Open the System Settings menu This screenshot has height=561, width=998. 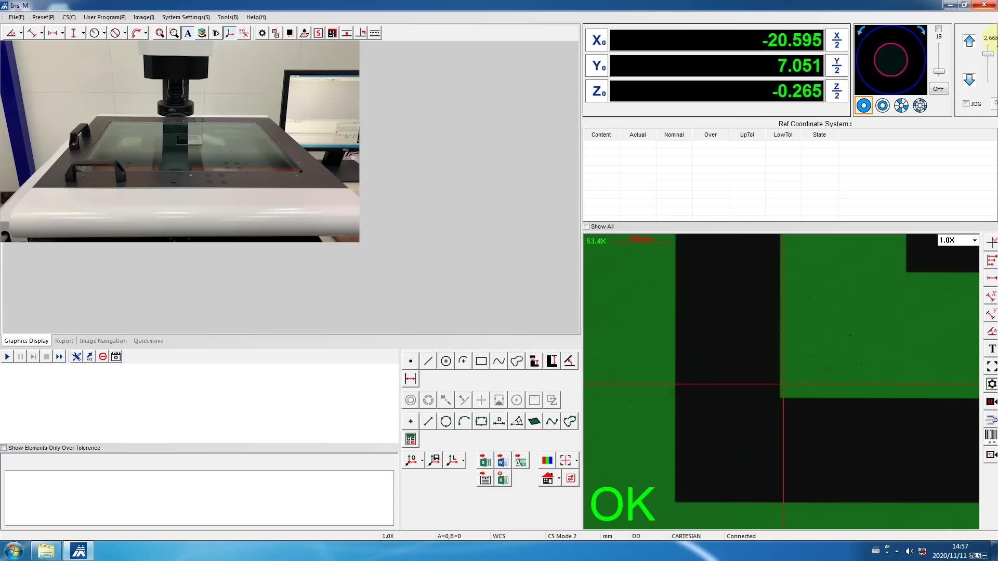point(186,17)
